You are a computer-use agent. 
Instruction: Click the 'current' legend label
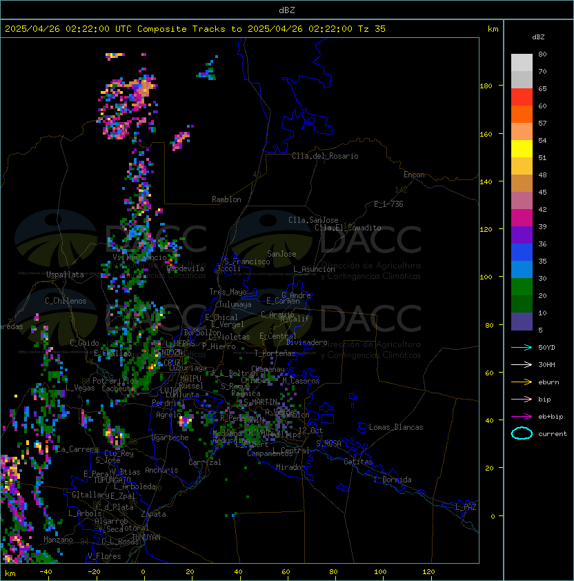pos(553,434)
